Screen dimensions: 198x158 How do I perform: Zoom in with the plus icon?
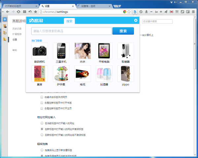pyautogui.click(x=161, y=12)
